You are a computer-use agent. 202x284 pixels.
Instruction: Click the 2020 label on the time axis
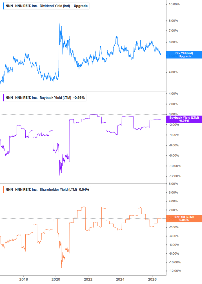[x=56, y=279]
